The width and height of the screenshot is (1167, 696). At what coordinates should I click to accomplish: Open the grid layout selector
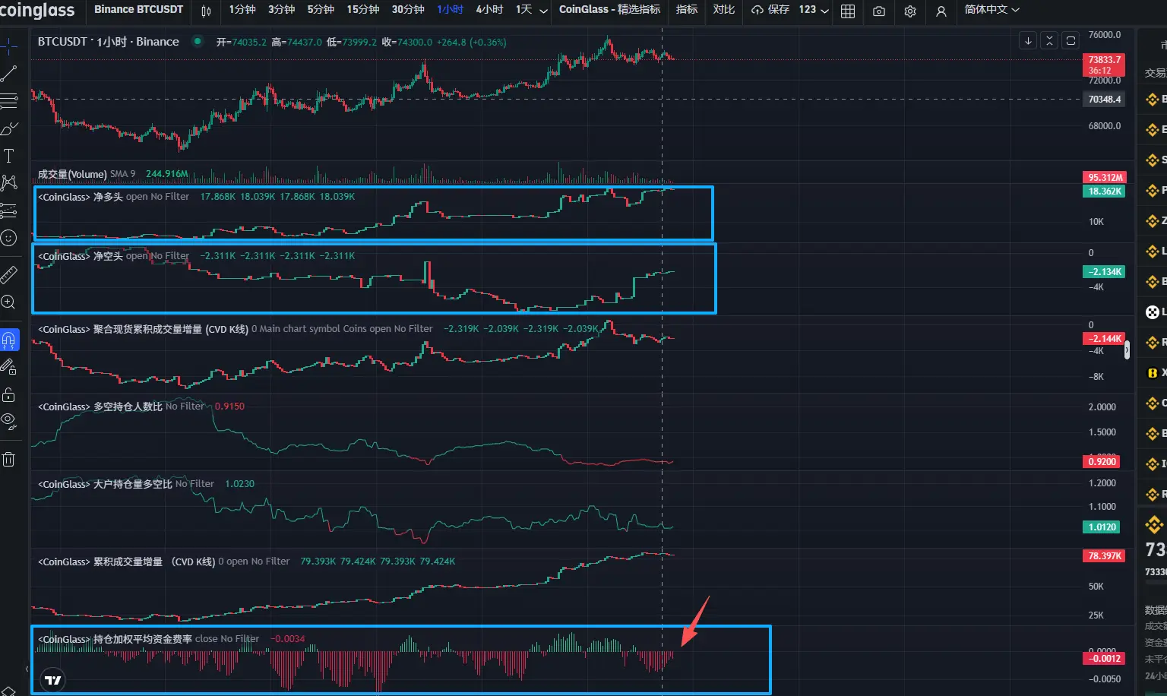pos(848,11)
